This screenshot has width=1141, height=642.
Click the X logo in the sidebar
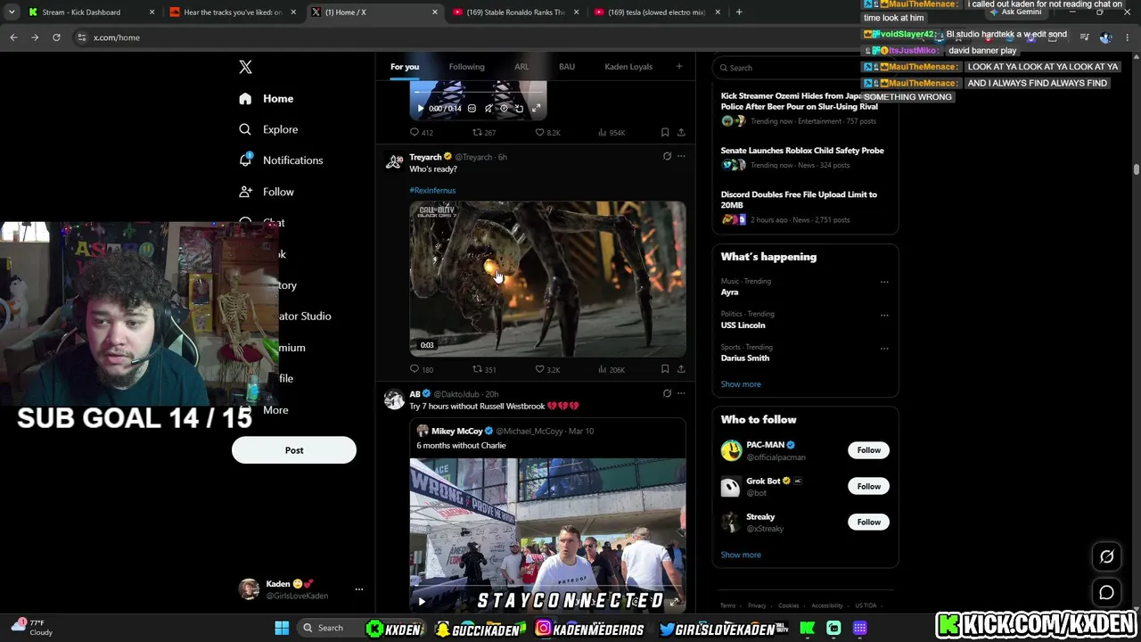point(245,68)
